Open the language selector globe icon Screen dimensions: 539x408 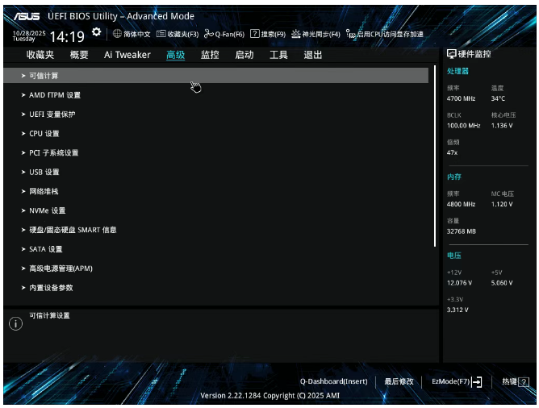pyautogui.click(x=117, y=34)
